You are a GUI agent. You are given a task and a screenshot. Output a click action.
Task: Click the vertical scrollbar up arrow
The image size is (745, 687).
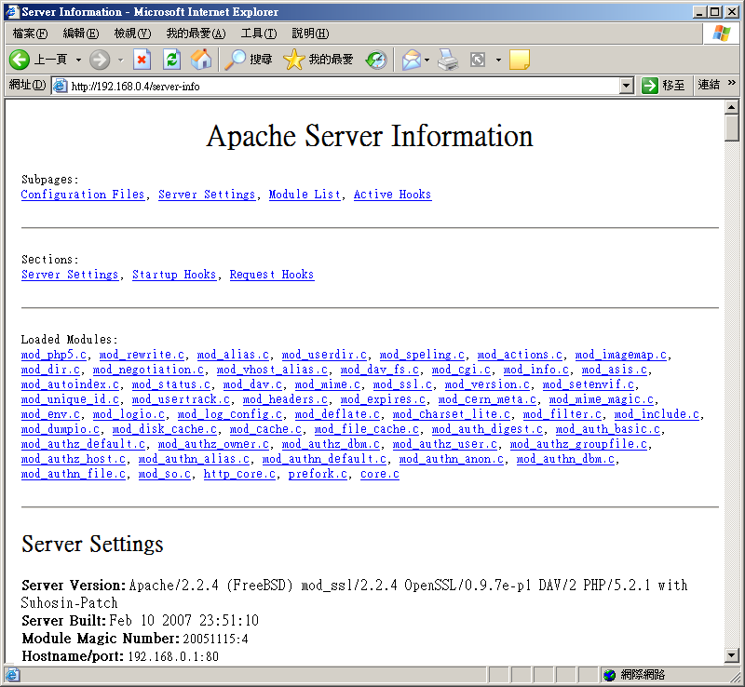click(x=732, y=107)
